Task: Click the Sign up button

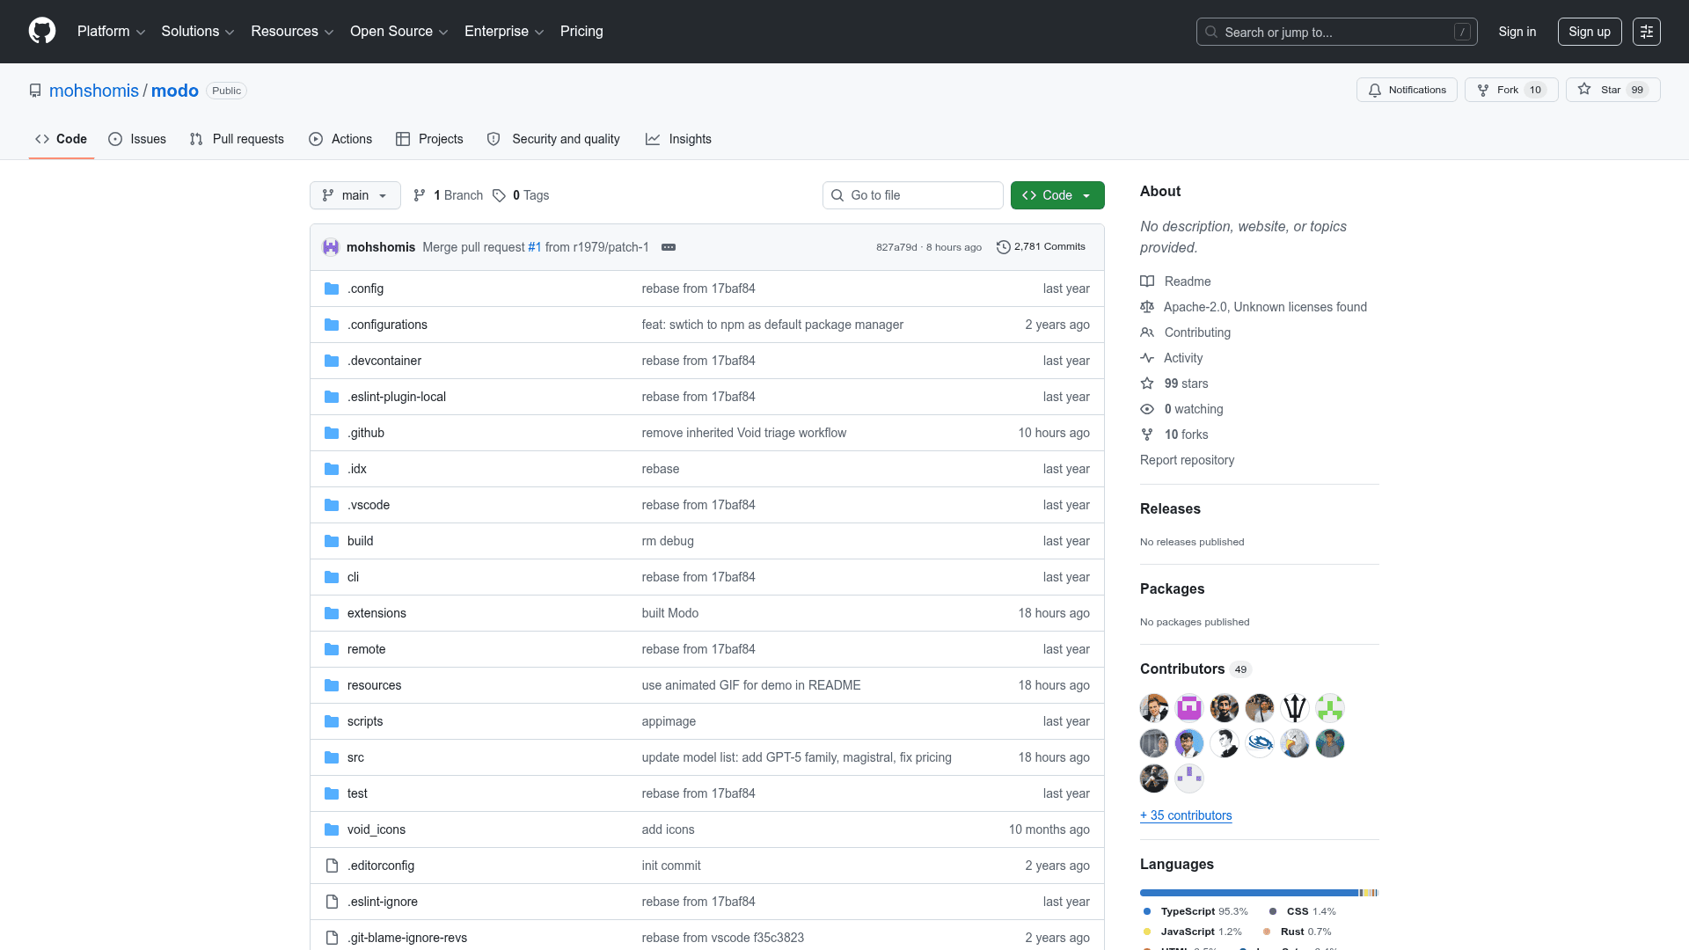Action: [1589, 32]
